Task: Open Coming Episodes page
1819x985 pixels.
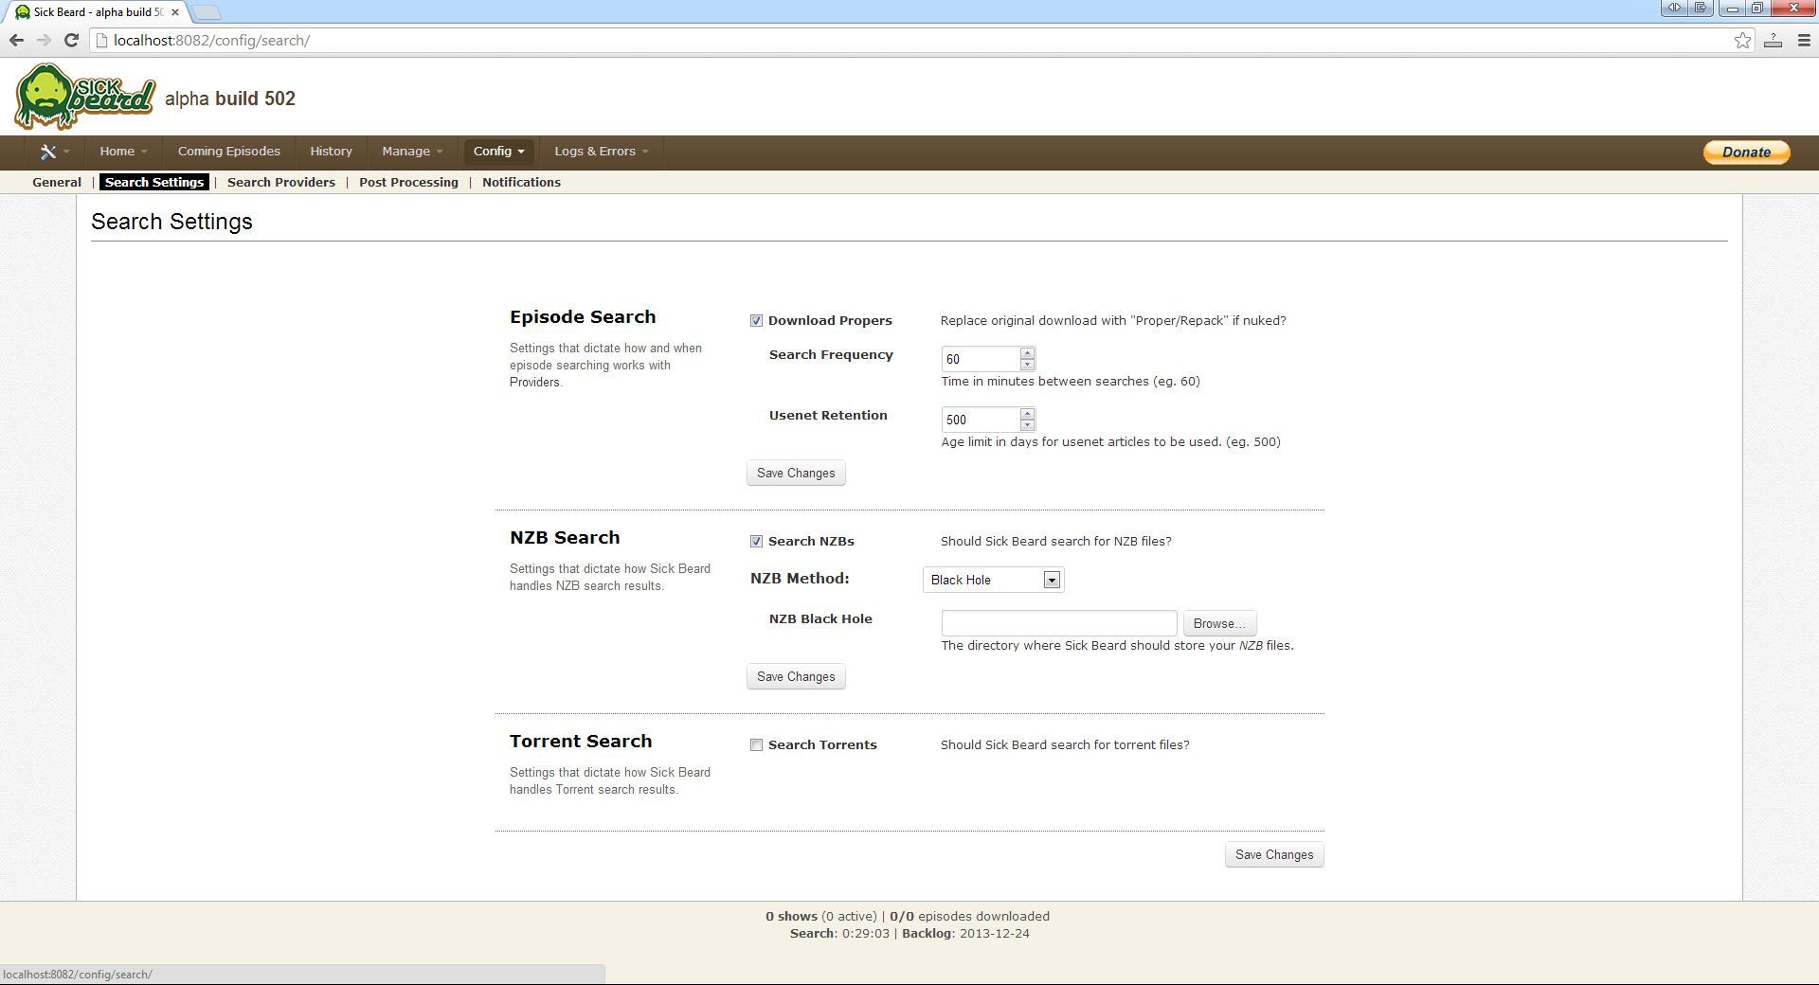Action: click(229, 152)
